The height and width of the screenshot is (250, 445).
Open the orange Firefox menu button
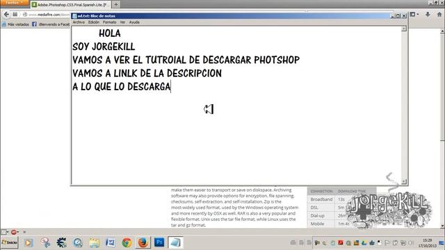pyautogui.click(x=14, y=3)
